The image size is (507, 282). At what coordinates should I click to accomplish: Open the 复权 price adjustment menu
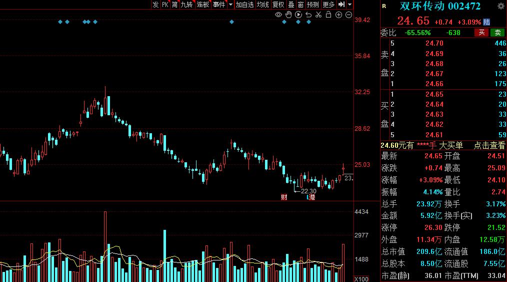[x=278, y=5]
